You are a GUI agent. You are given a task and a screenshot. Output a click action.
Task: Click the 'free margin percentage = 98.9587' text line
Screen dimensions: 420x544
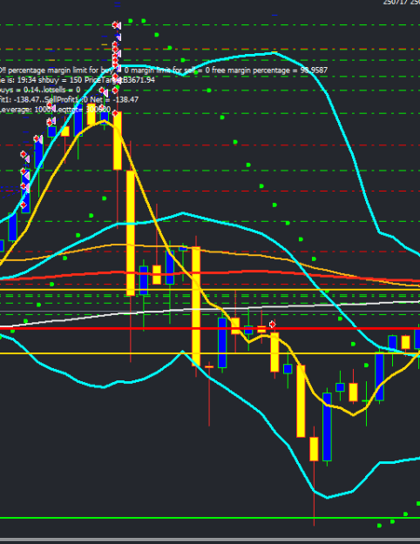269,71
